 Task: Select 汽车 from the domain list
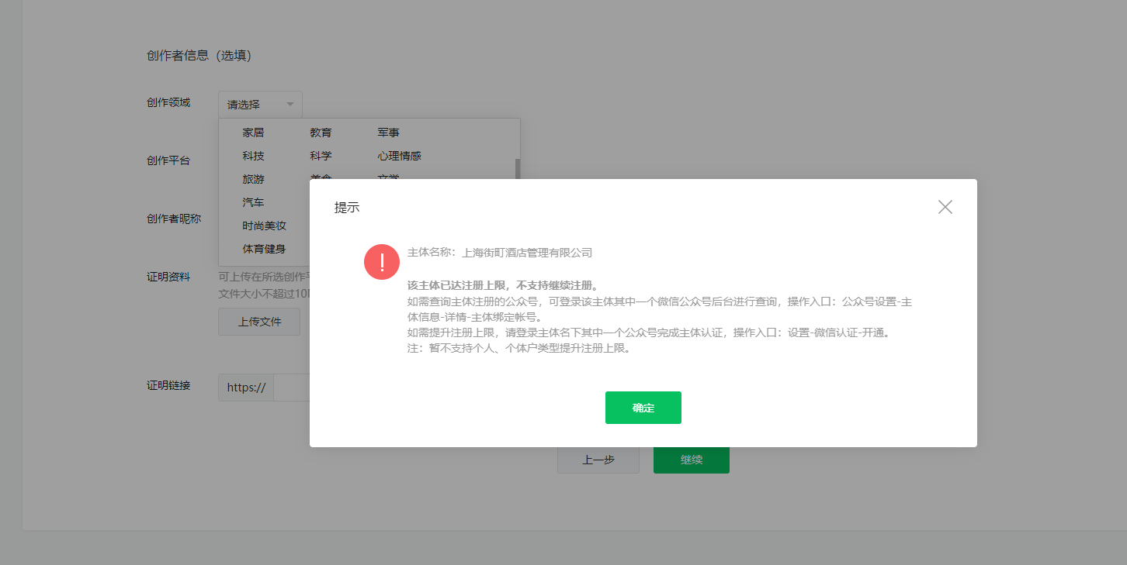(x=253, y=202)
